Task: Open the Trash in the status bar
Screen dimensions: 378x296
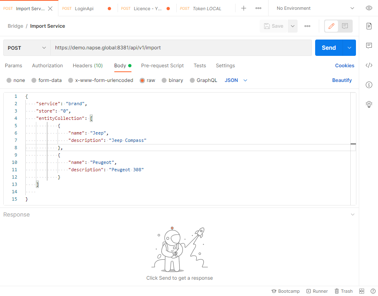Action: tap(343, 291)
